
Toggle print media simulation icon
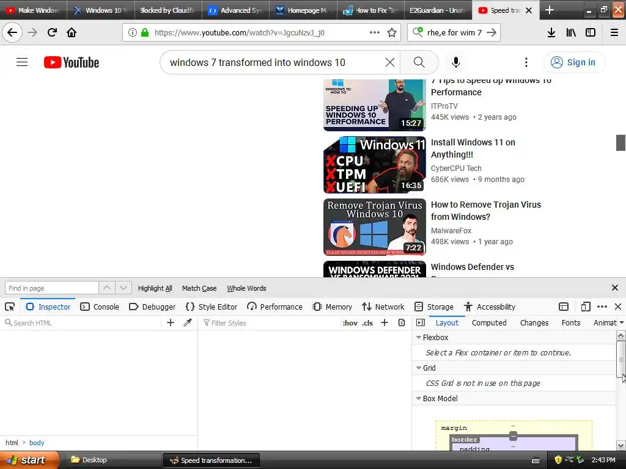pos(402,322)
